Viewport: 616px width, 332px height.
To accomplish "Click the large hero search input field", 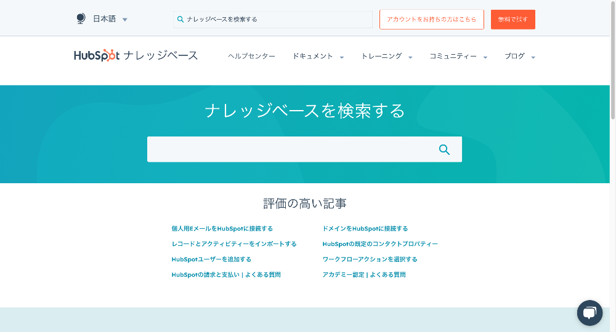I will click(304, 149).
